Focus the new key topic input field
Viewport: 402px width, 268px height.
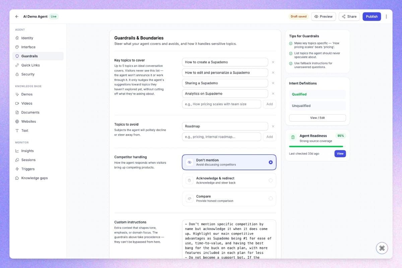(x=221, y=104)
